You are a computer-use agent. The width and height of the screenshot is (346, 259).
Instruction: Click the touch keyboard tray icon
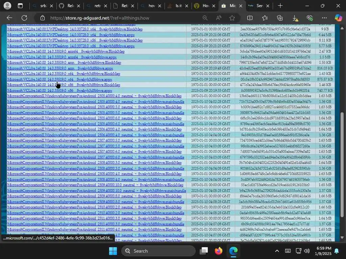288,251
